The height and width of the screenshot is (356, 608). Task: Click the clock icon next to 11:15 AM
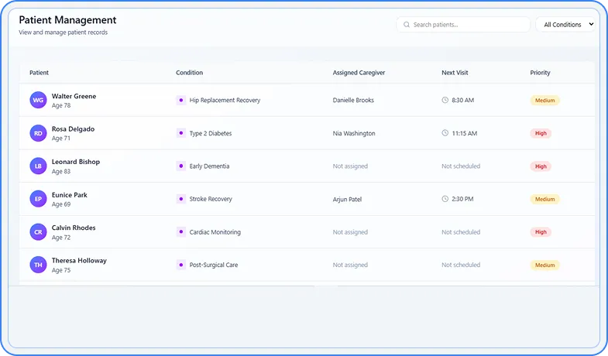tap(445, 133)
